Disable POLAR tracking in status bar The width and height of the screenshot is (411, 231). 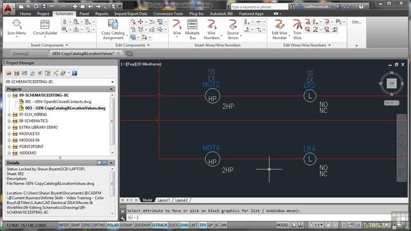(113, 225)
